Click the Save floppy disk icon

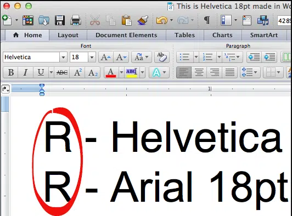[60, 20]
